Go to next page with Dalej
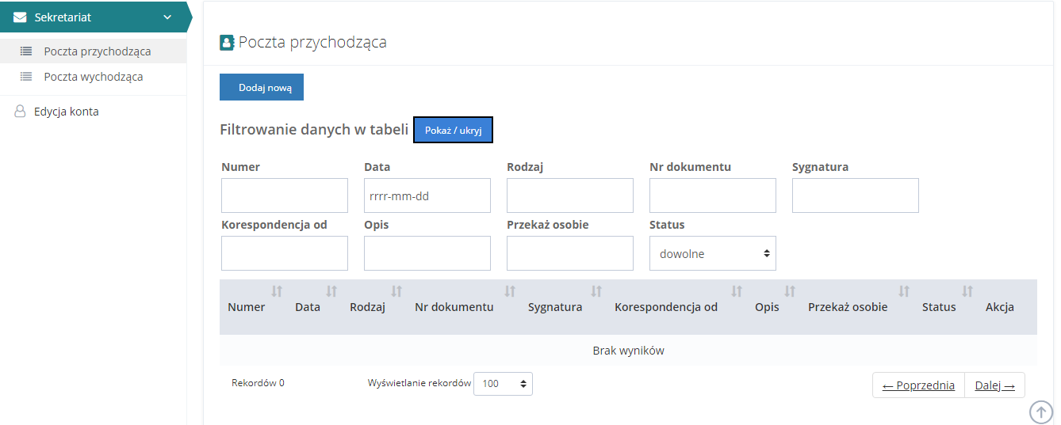Image resolution: width=1061 pixels, height=425 pixels. (x=994, y=385)
